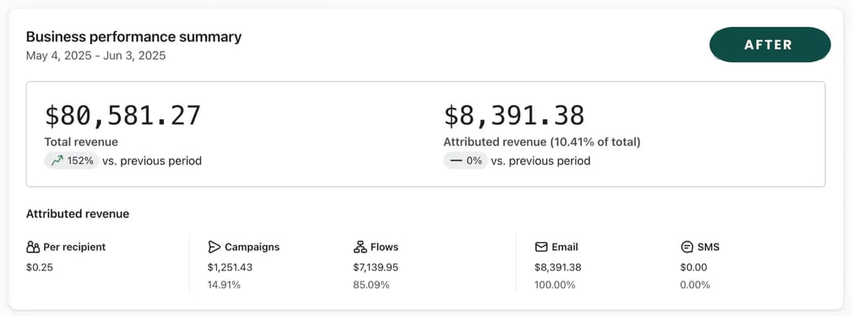Click the $7,139.95 flows value

click(x=376, y=268)
